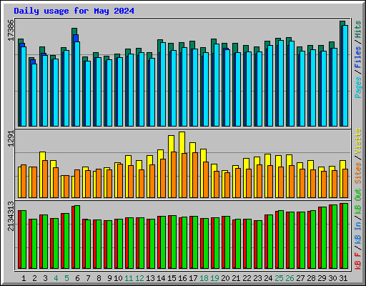The width and height of the screenshot is (366, 286).
Task: Select day 20 on the x-axis
Action: pos(225,278)
